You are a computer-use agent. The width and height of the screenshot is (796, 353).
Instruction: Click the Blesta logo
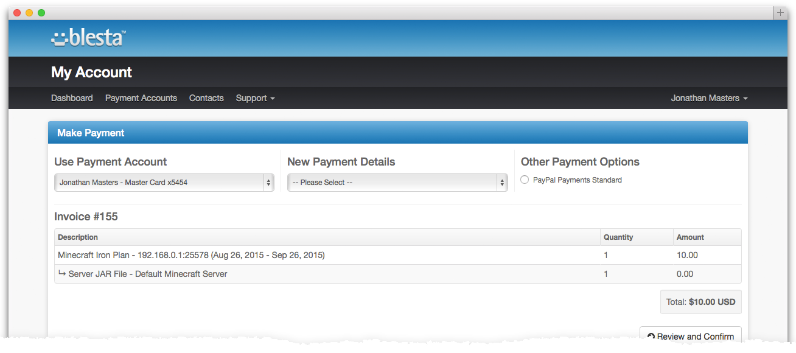tap(89, 38)
